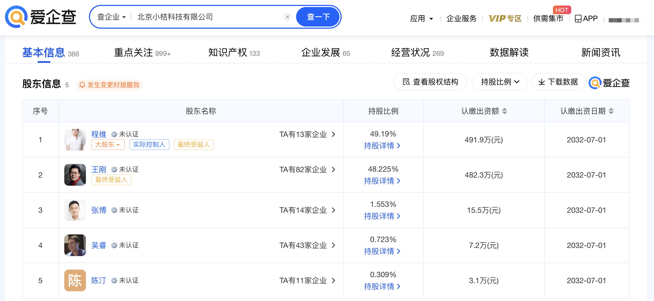This screenshot has height=301, width=654.
Task: Expand the 应用 menu
Action: pos(422,18)
